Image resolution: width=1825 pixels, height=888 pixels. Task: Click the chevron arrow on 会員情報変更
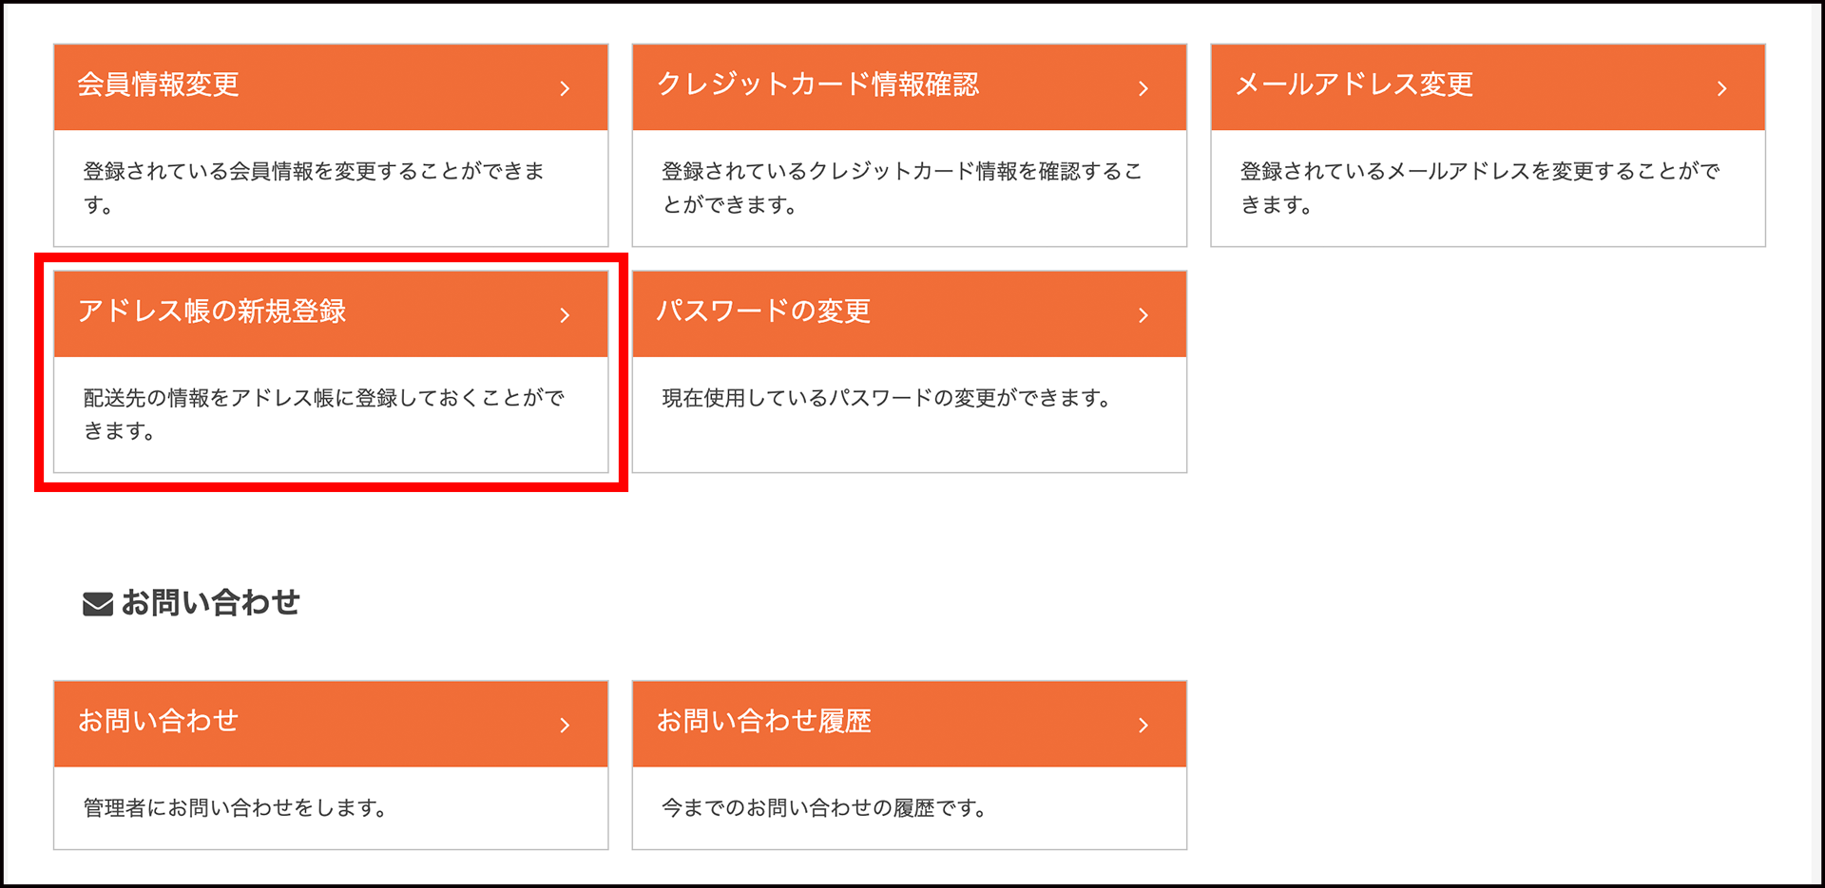[x=565, y=88]
